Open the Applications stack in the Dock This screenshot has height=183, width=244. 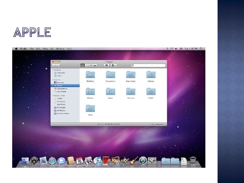click(166, 161)
